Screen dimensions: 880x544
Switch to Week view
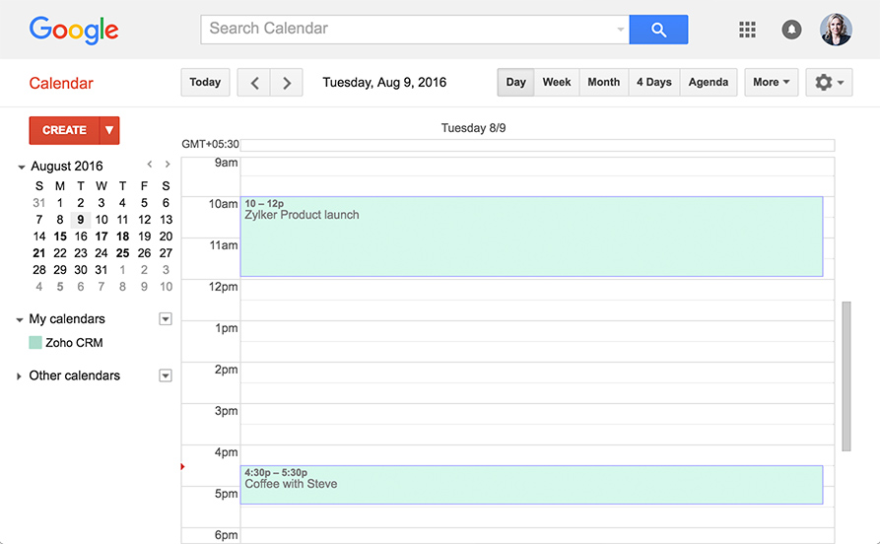557,83
